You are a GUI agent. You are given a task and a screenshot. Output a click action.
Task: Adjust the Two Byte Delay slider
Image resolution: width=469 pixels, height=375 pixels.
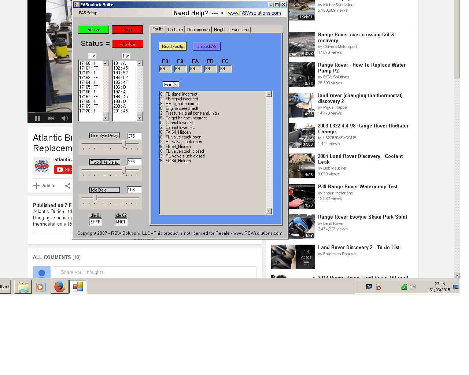point(124,170)
